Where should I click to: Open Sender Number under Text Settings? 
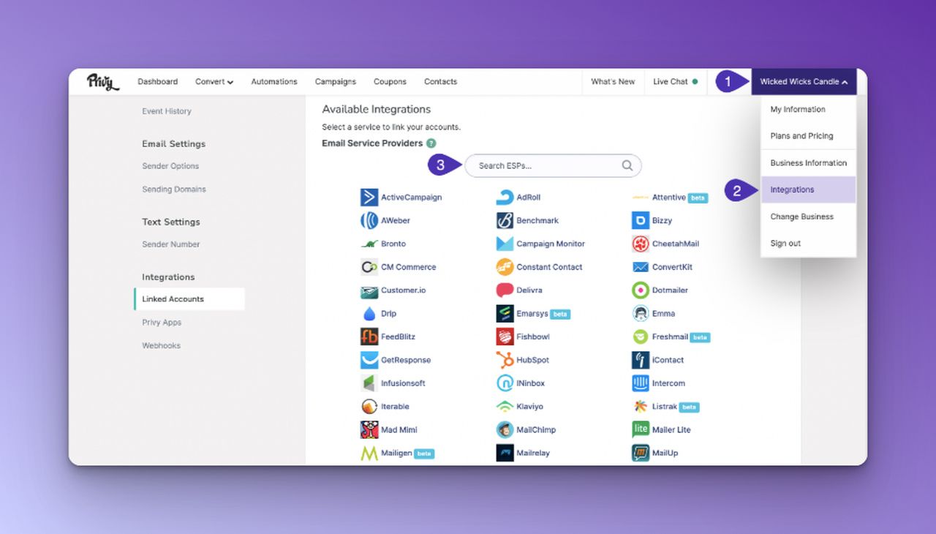tap(171, 244)
